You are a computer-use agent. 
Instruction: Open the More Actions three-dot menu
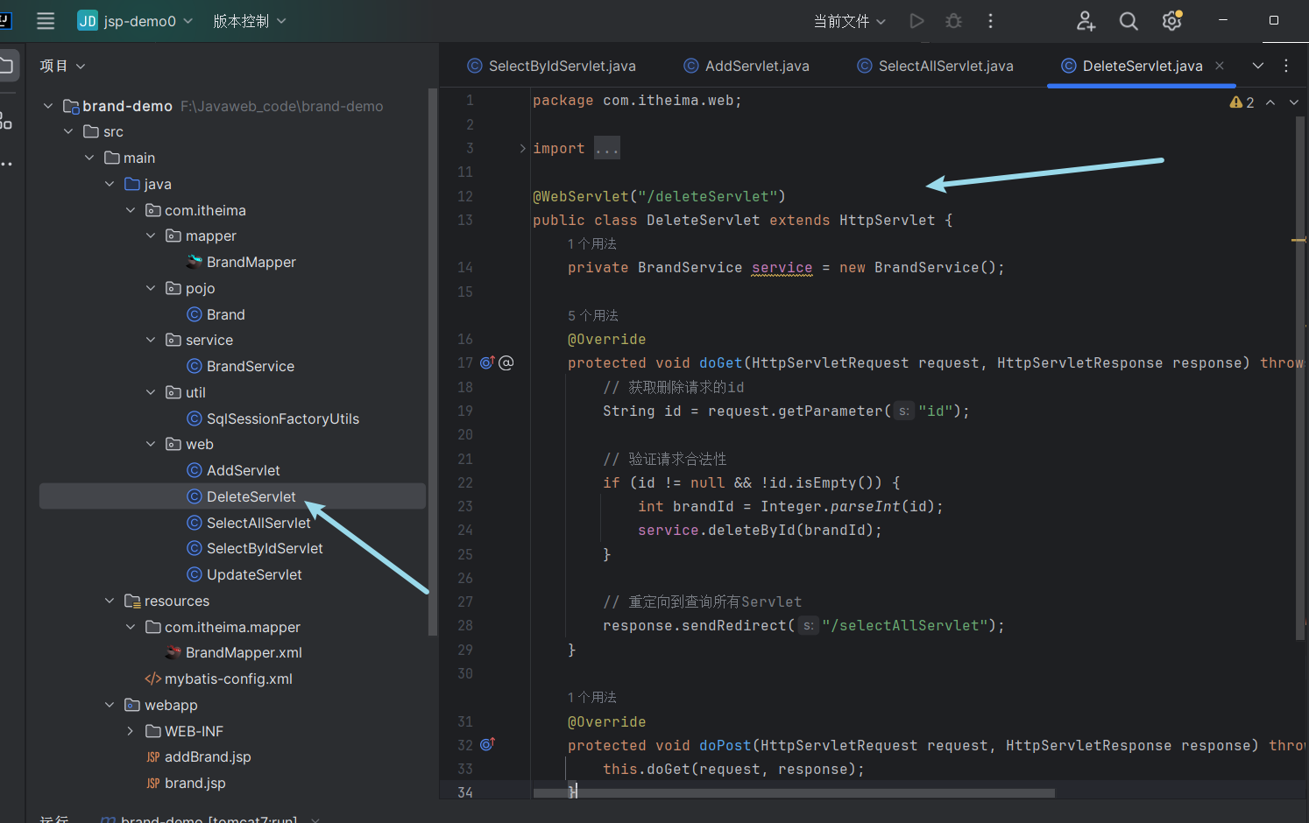(990, 21)
